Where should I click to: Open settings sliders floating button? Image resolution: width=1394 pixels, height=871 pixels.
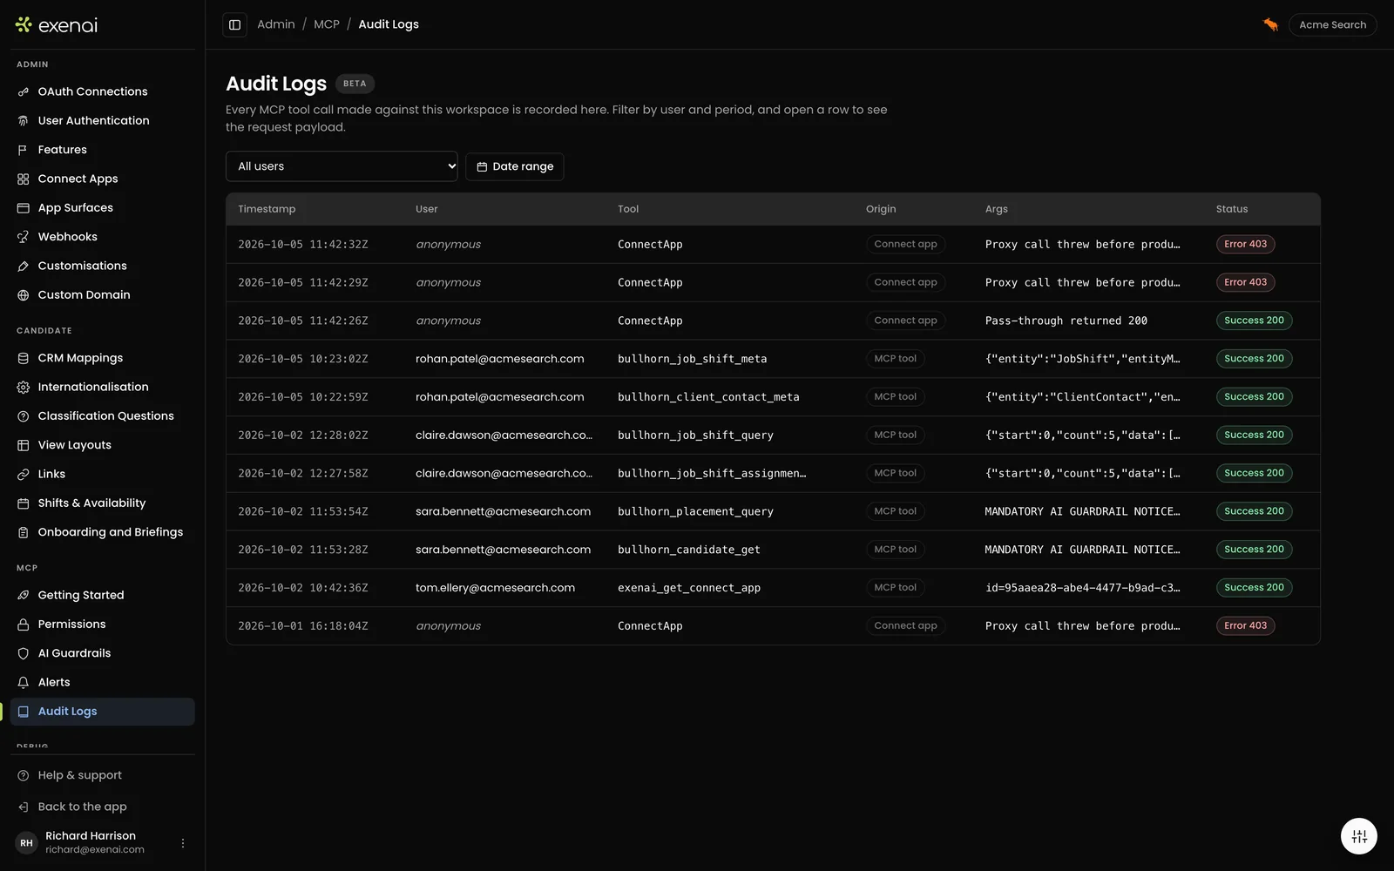pyautogui.click(x=1359, y=837)
